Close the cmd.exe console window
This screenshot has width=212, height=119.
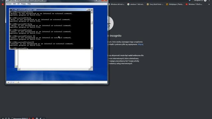coord(92,10)
